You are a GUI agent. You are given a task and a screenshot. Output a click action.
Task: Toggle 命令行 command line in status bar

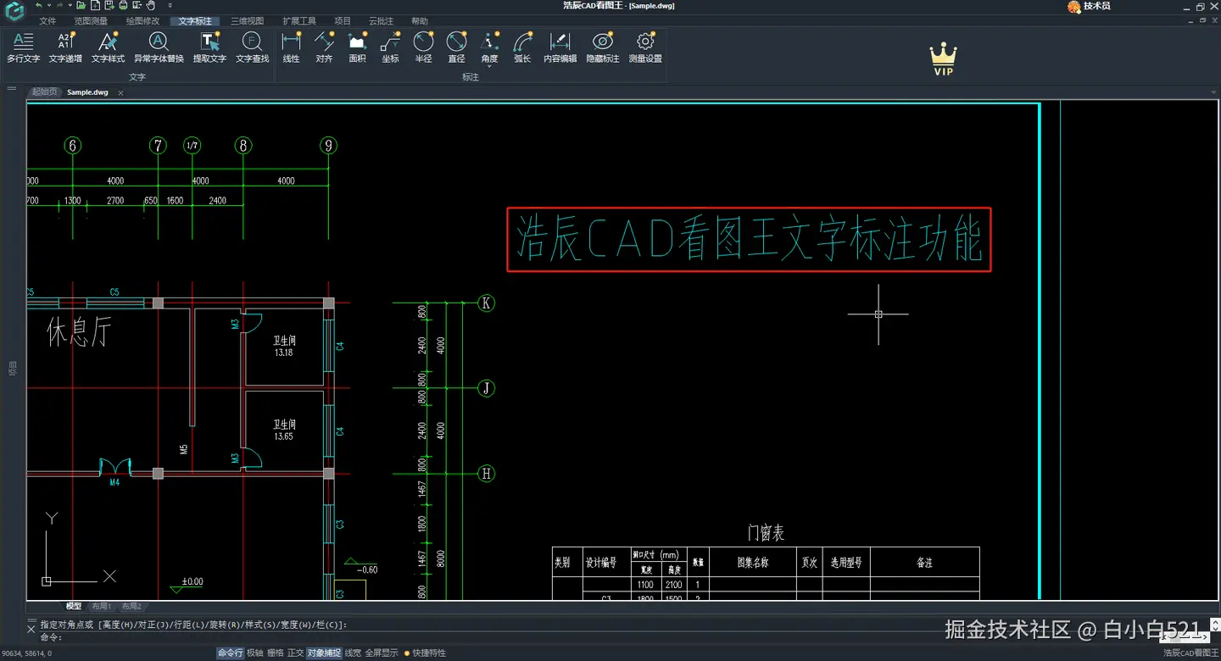pyautogui.click(x=230, y=653)
